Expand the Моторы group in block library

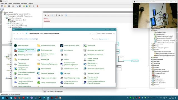pos(151,46)
